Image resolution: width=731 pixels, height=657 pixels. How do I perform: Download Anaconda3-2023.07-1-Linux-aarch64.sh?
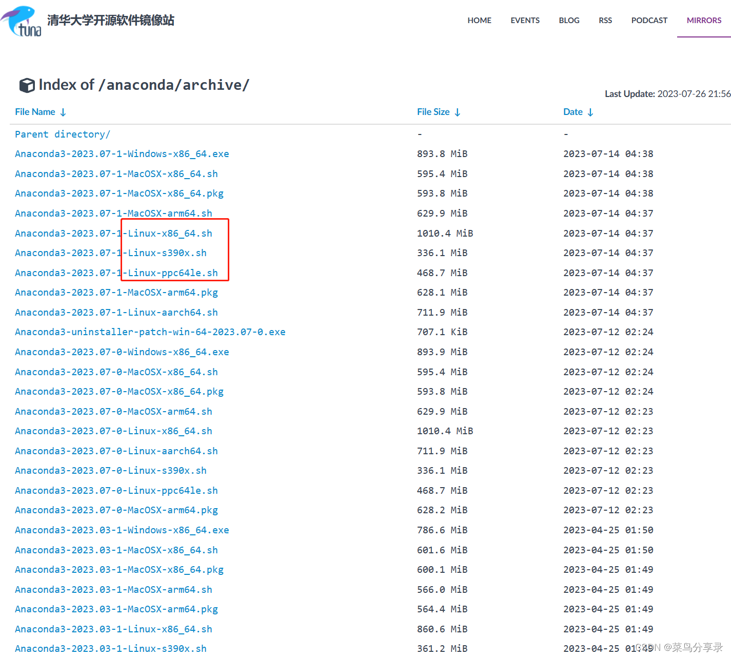(116, 313)
